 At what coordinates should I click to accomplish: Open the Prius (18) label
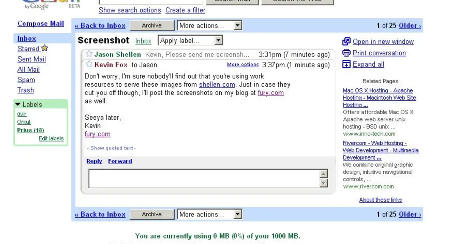[x=31, y=130]
